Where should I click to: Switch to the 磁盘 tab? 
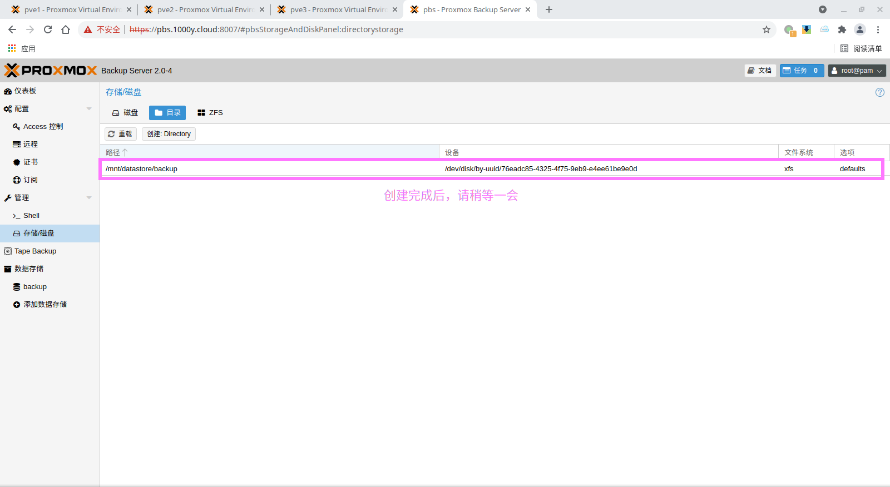(125, 113)
